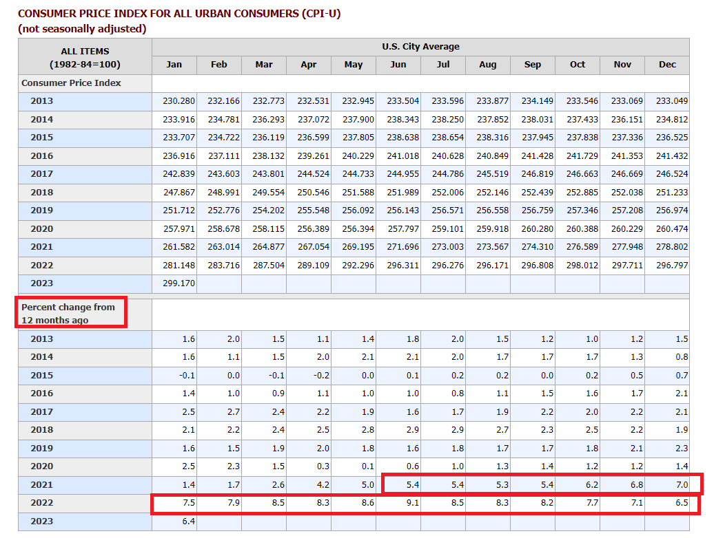This screenshot has height=538, width=714.
Task: Click the 'U.S. City Average' header
Action: pyautogui.click(x=420, y=47)
